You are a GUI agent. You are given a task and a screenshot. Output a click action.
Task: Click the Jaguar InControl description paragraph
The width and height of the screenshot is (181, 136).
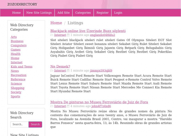pyautogui.click(x=111, y=83)
